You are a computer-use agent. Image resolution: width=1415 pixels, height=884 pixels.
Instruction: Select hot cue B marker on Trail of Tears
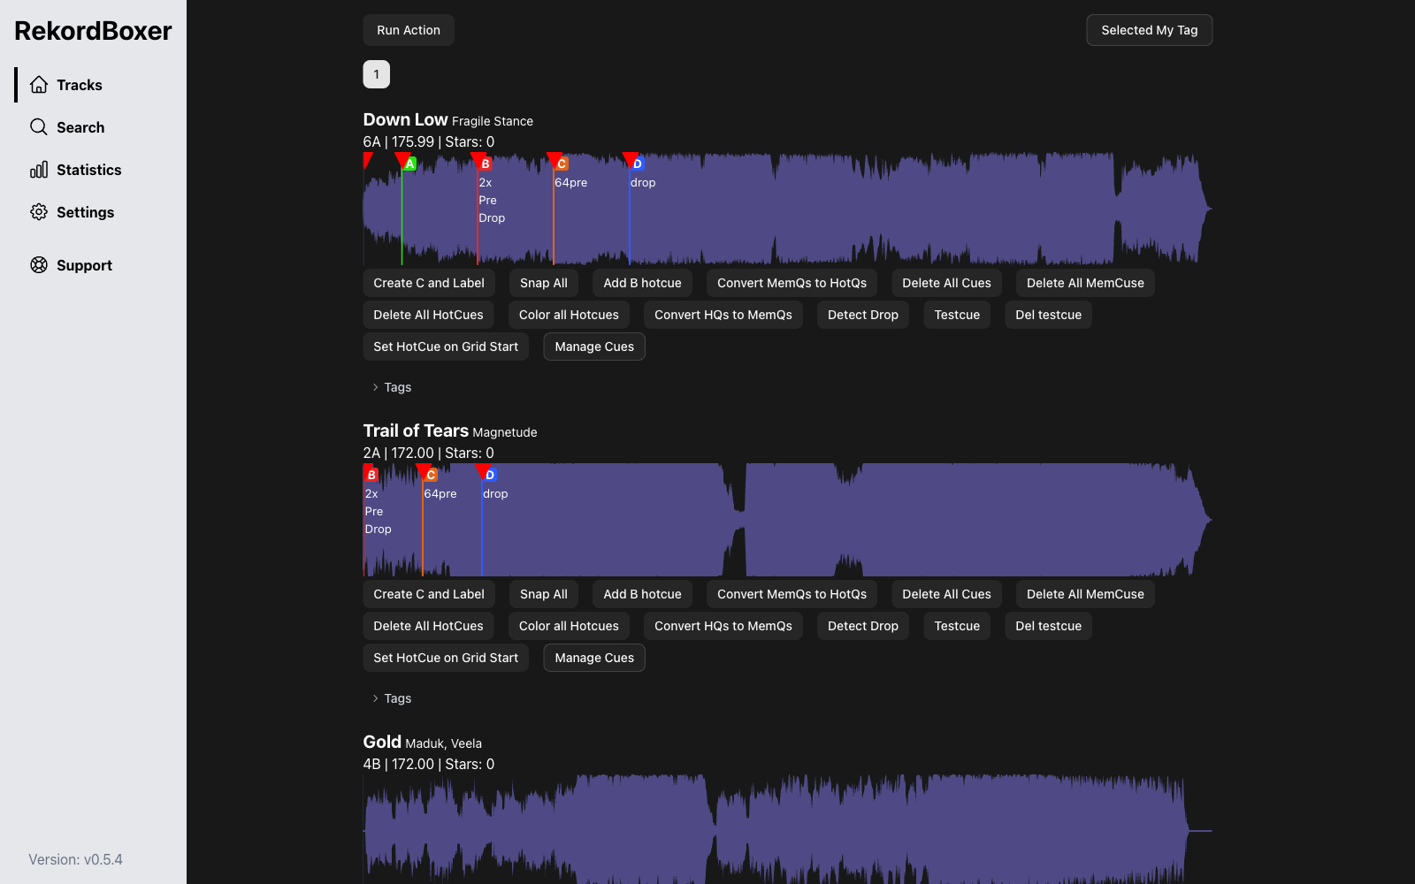371,475
